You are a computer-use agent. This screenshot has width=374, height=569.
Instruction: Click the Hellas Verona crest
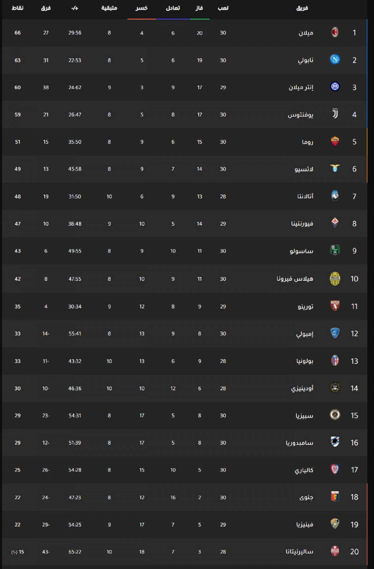click(x=335, y=279)
